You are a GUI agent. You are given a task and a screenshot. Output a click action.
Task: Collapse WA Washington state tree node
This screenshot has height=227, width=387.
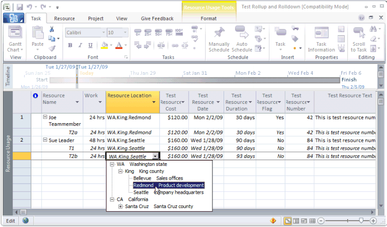pos(112,164)
